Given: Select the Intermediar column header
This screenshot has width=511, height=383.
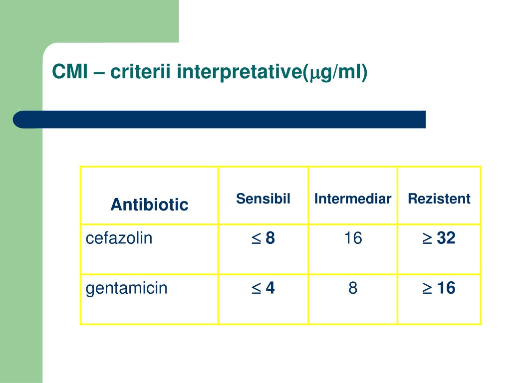Looking at the screenshot, I should [353, 198].
